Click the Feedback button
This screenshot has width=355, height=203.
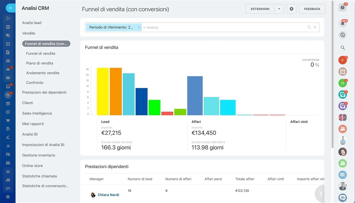point(312,9)
